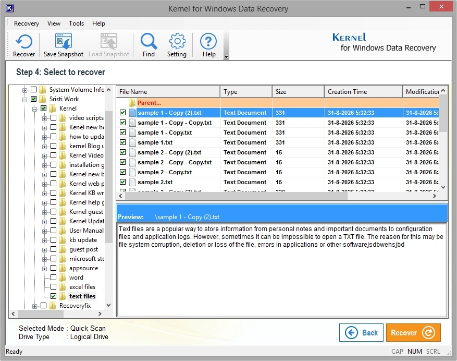Screen dimensions: 457x361
Task: Click folder tree scroll right arrow
Action: (100, 314)
